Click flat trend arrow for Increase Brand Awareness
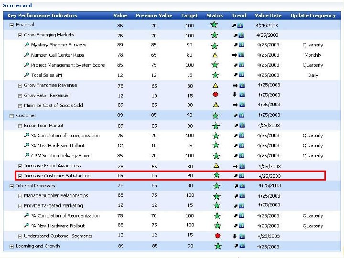Viewport: 344px width, 258px height. [x=235, y=167]
